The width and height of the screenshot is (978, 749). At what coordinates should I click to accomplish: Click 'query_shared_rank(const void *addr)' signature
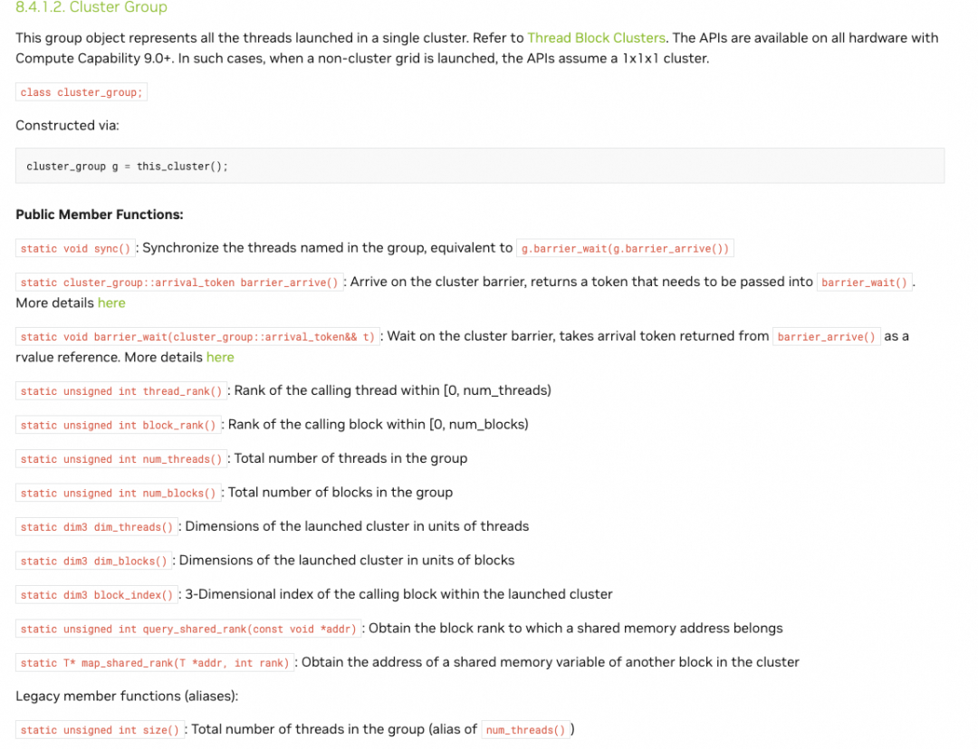coord(188,629)
